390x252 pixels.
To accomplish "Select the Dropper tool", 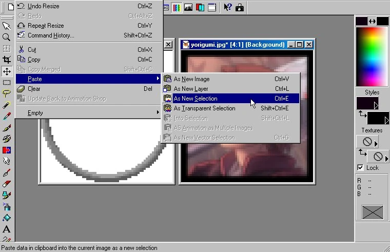I will (7, 117).
